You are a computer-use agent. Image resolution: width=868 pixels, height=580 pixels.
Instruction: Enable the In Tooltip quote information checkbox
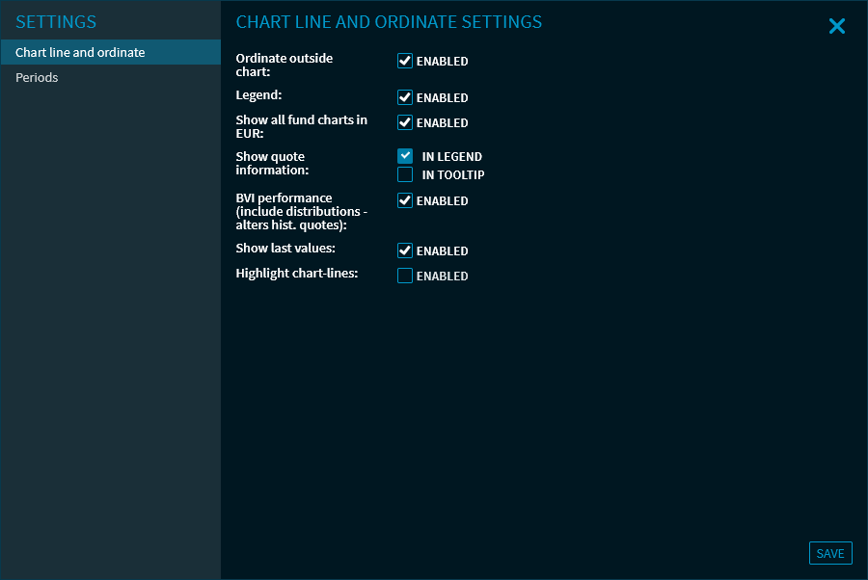[x=405, y=174]
